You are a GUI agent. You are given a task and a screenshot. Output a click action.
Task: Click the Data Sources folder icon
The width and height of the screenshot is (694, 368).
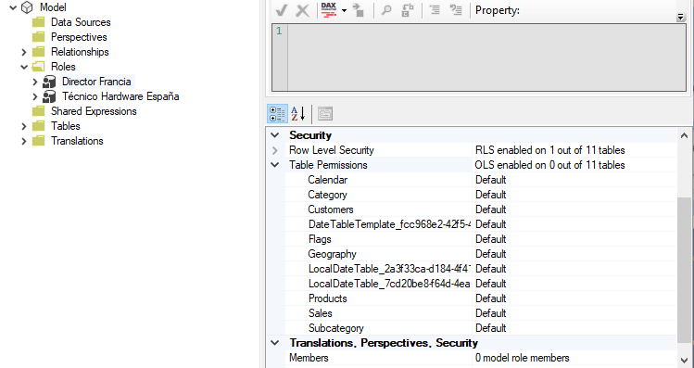click(x=39, y=22)
